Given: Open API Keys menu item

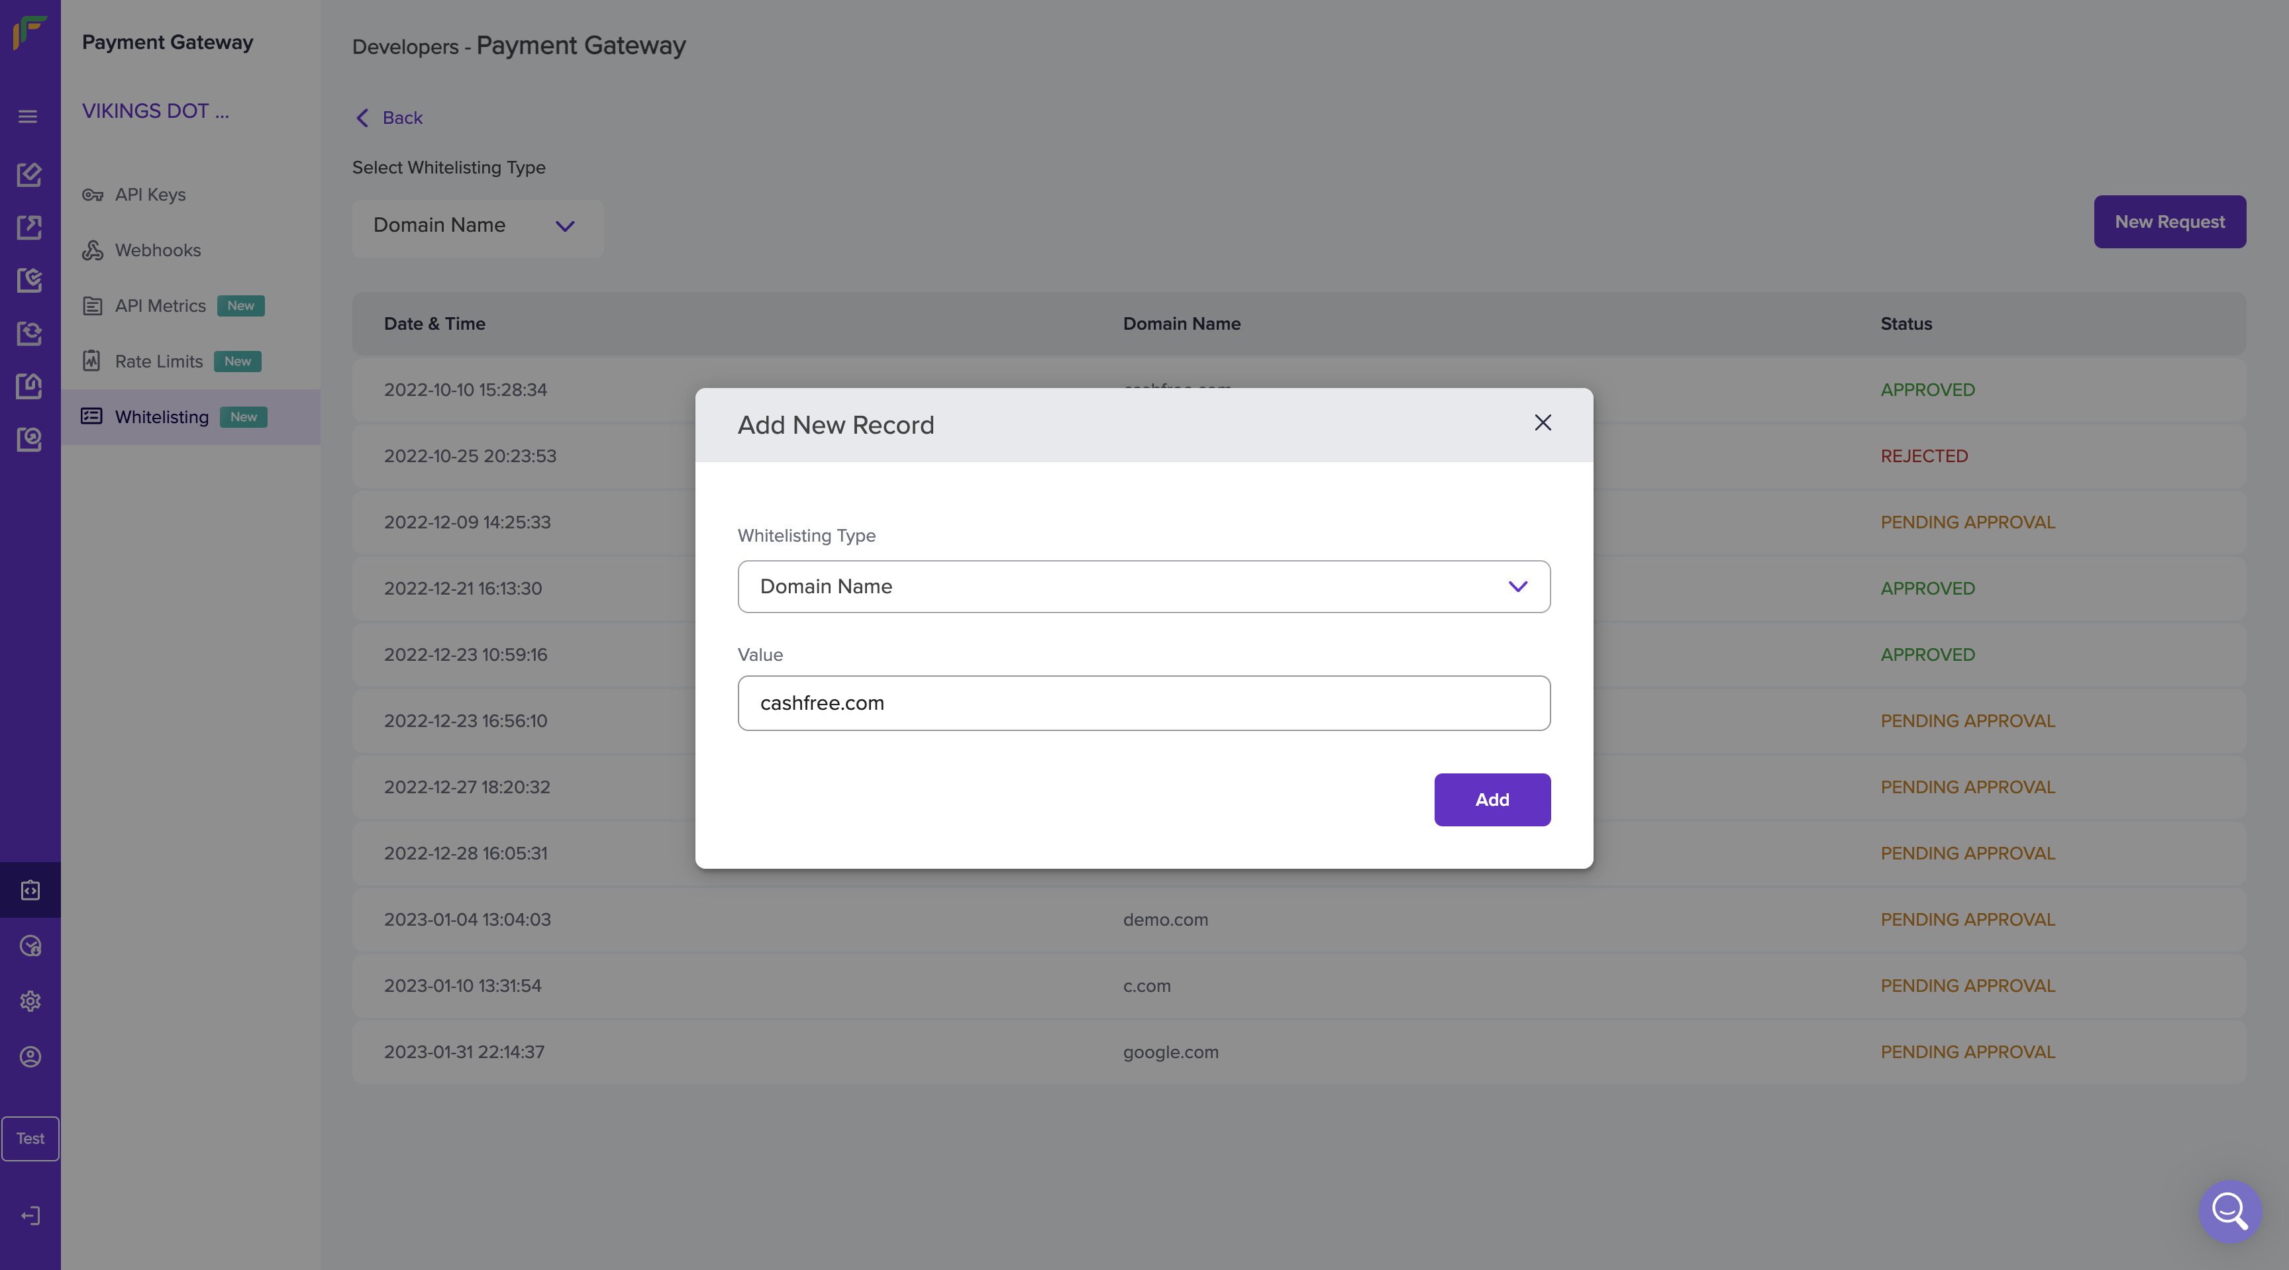Looking at the screenshot, I should tap(150, 195).
